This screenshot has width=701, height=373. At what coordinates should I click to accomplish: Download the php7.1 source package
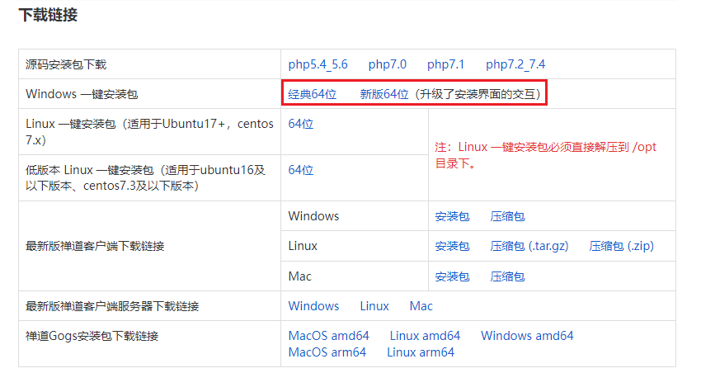[x=445, y=64]
